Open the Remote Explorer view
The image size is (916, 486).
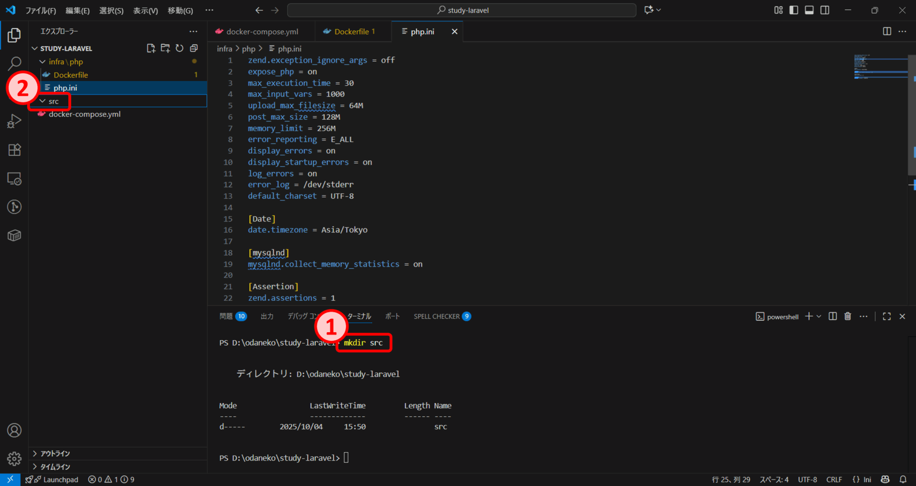pyautogui.click(x=14, y=179)
